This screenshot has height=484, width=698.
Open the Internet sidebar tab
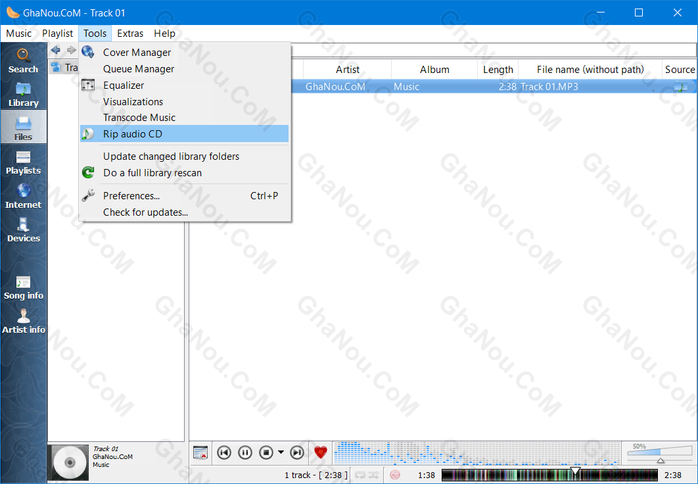(x=23, y=196)
